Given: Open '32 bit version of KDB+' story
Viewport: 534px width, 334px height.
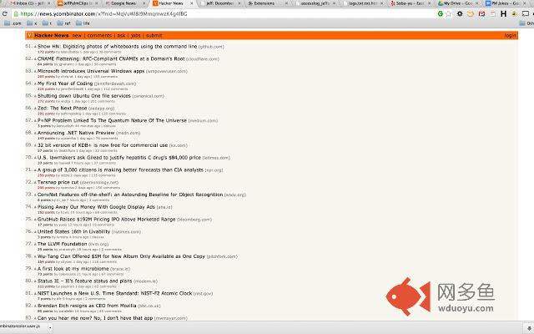Looking at the screenshot, I should pyautogui.click(x=103, y=145).
